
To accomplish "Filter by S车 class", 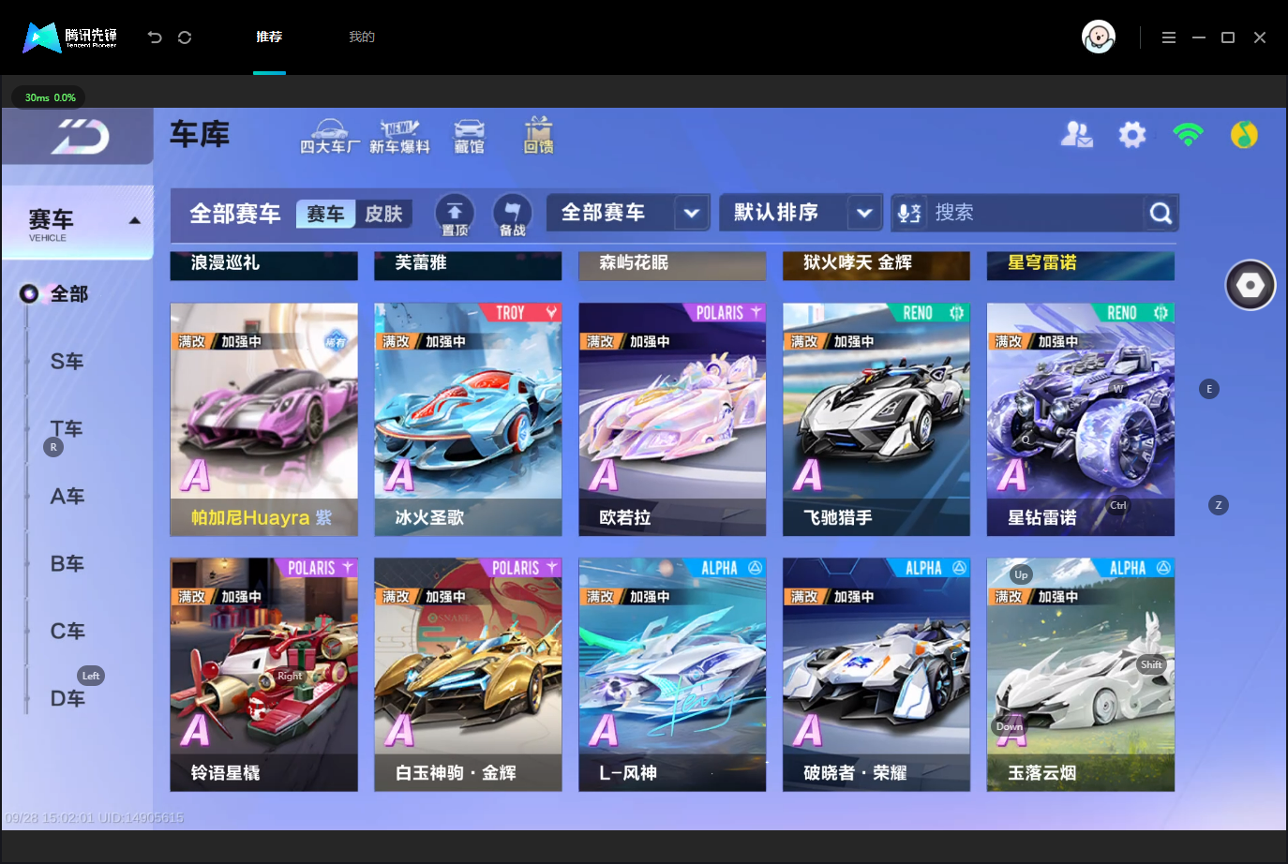I will (x=67, y=362).
